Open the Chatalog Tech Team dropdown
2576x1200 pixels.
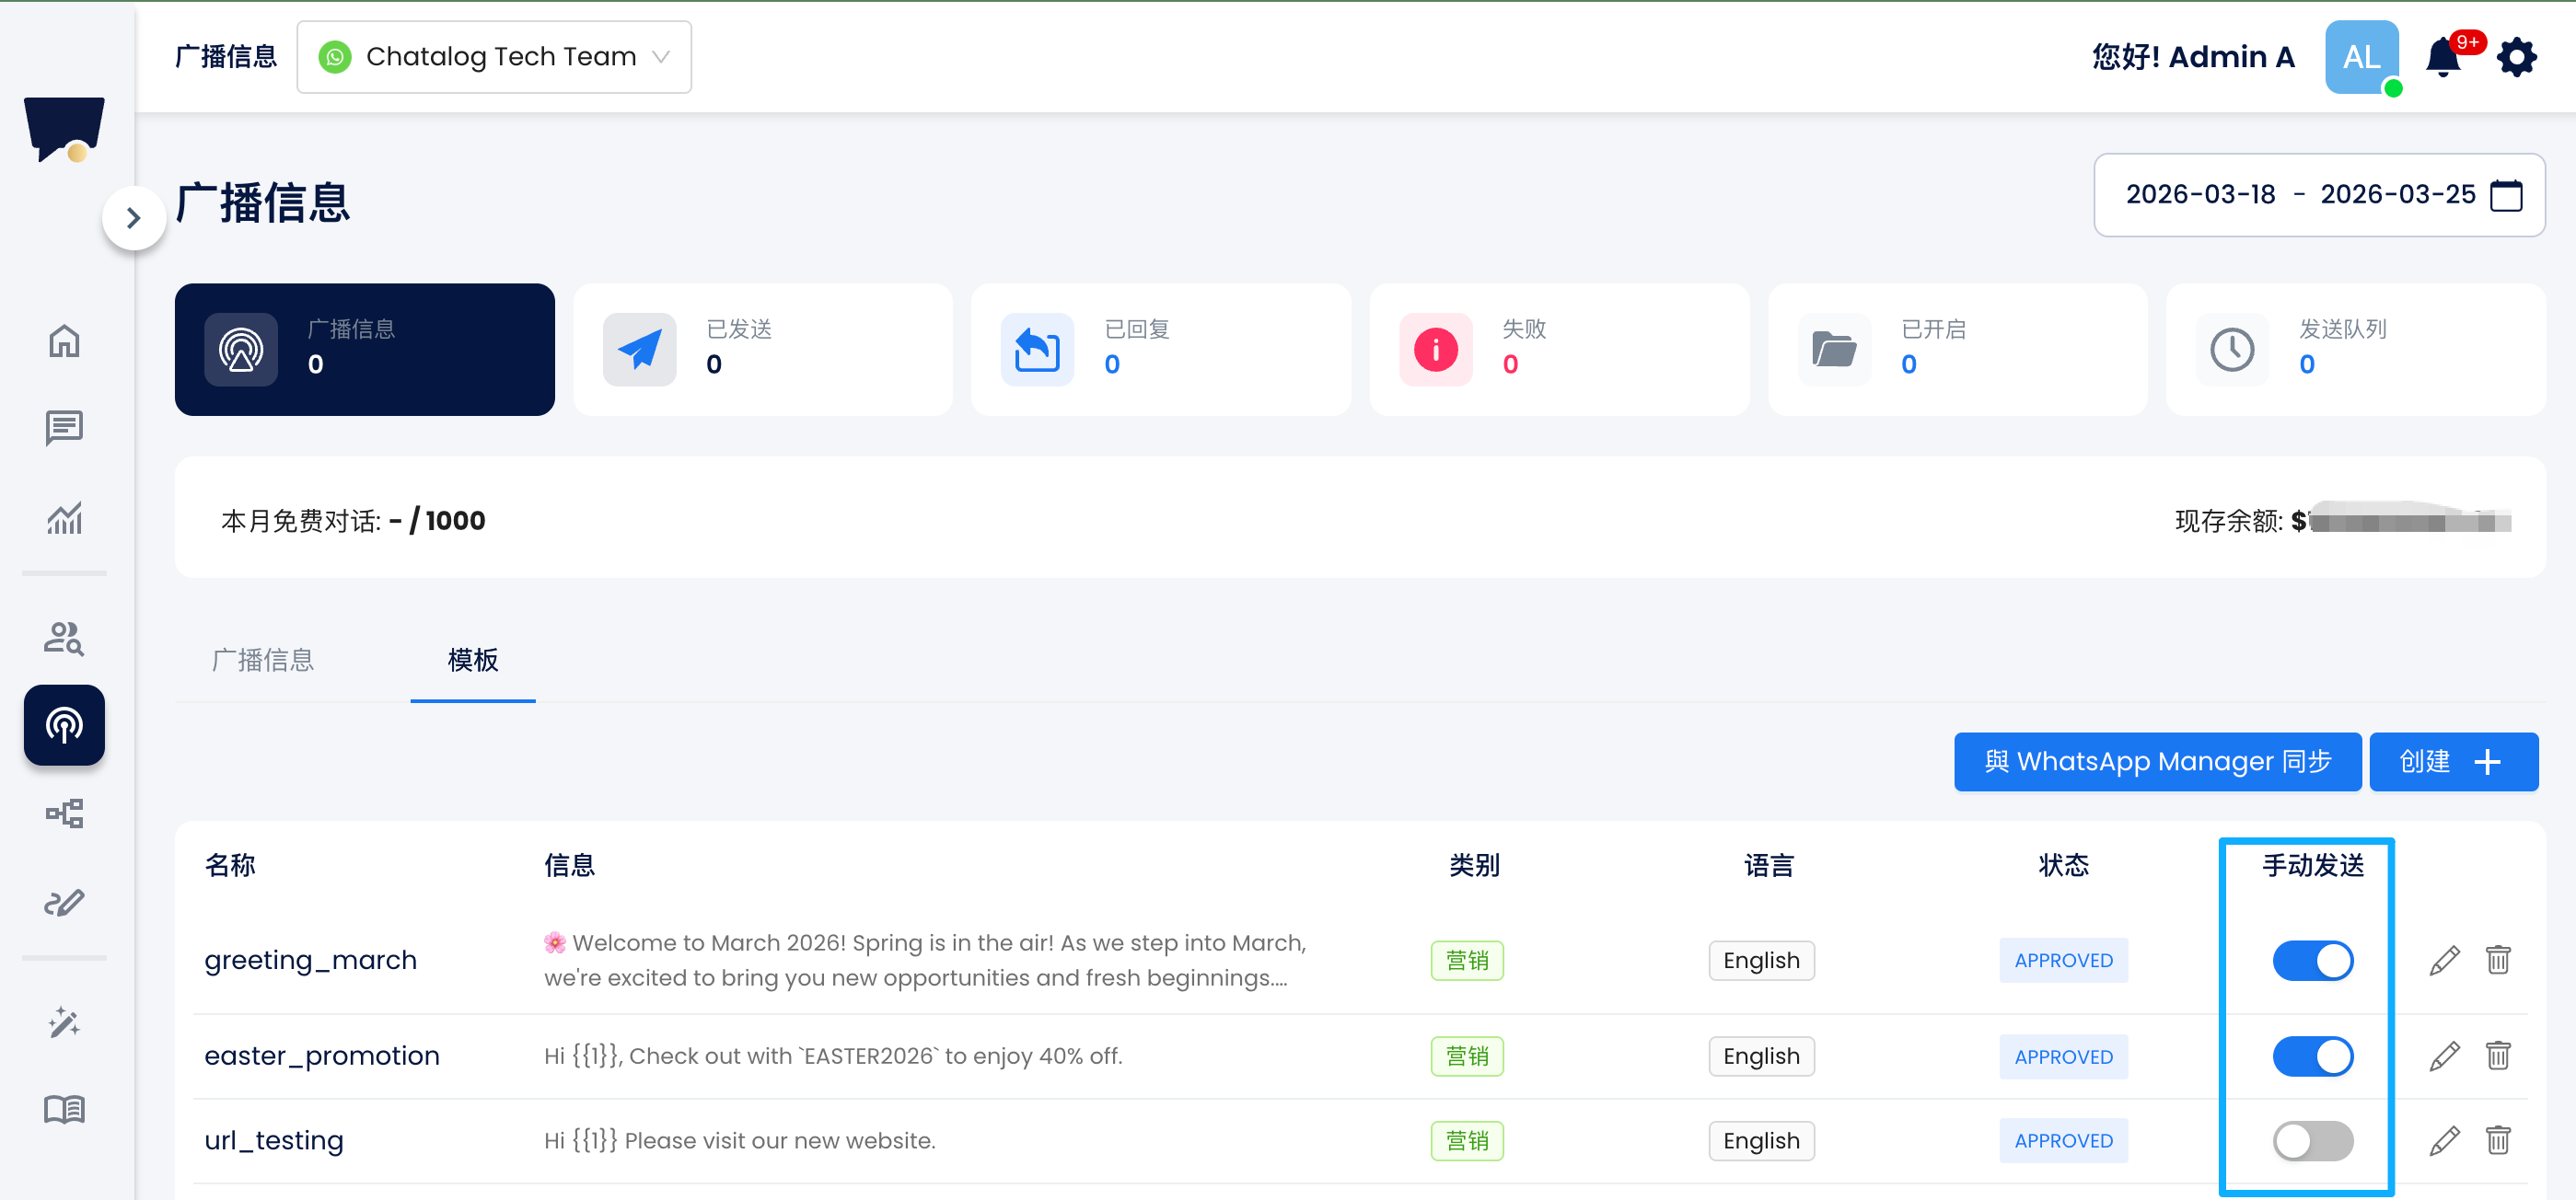(494, 57)
